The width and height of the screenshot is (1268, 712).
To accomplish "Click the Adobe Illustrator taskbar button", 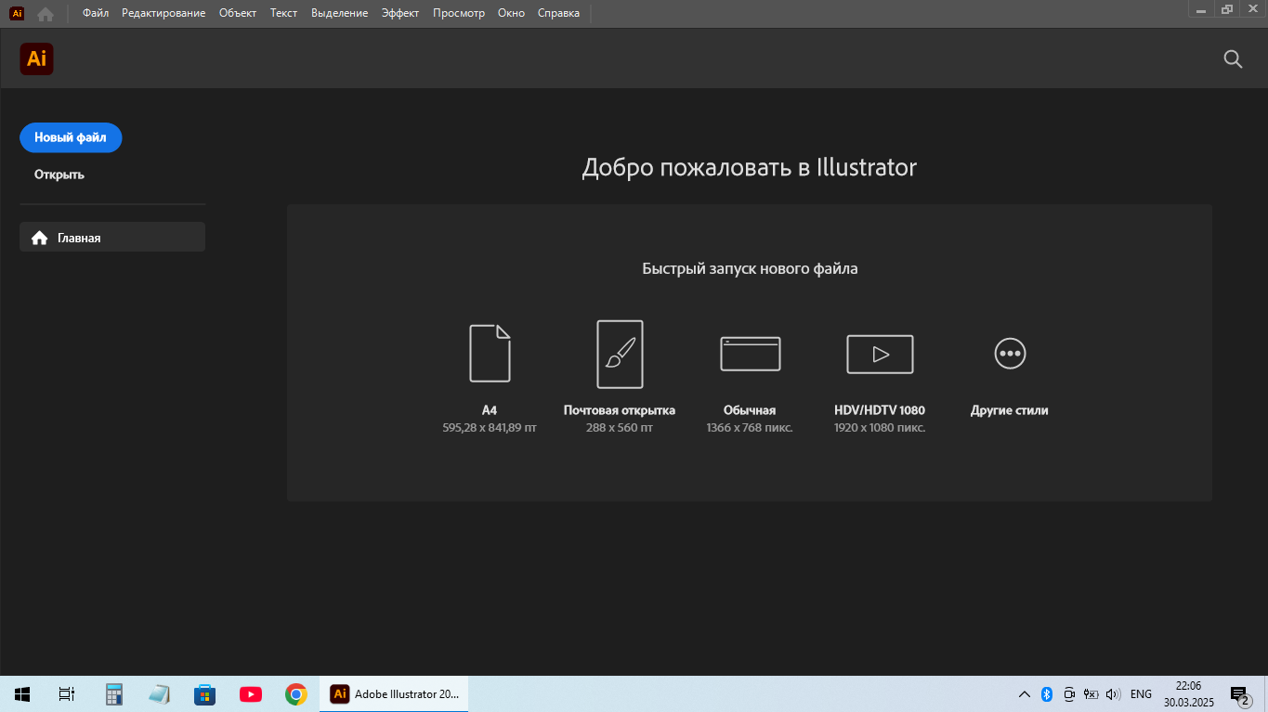I will coord(394,694).
